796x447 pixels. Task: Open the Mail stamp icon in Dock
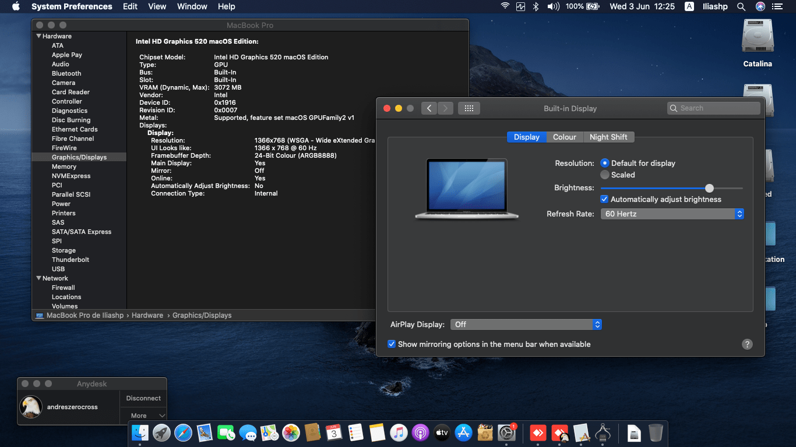point(204,432)
